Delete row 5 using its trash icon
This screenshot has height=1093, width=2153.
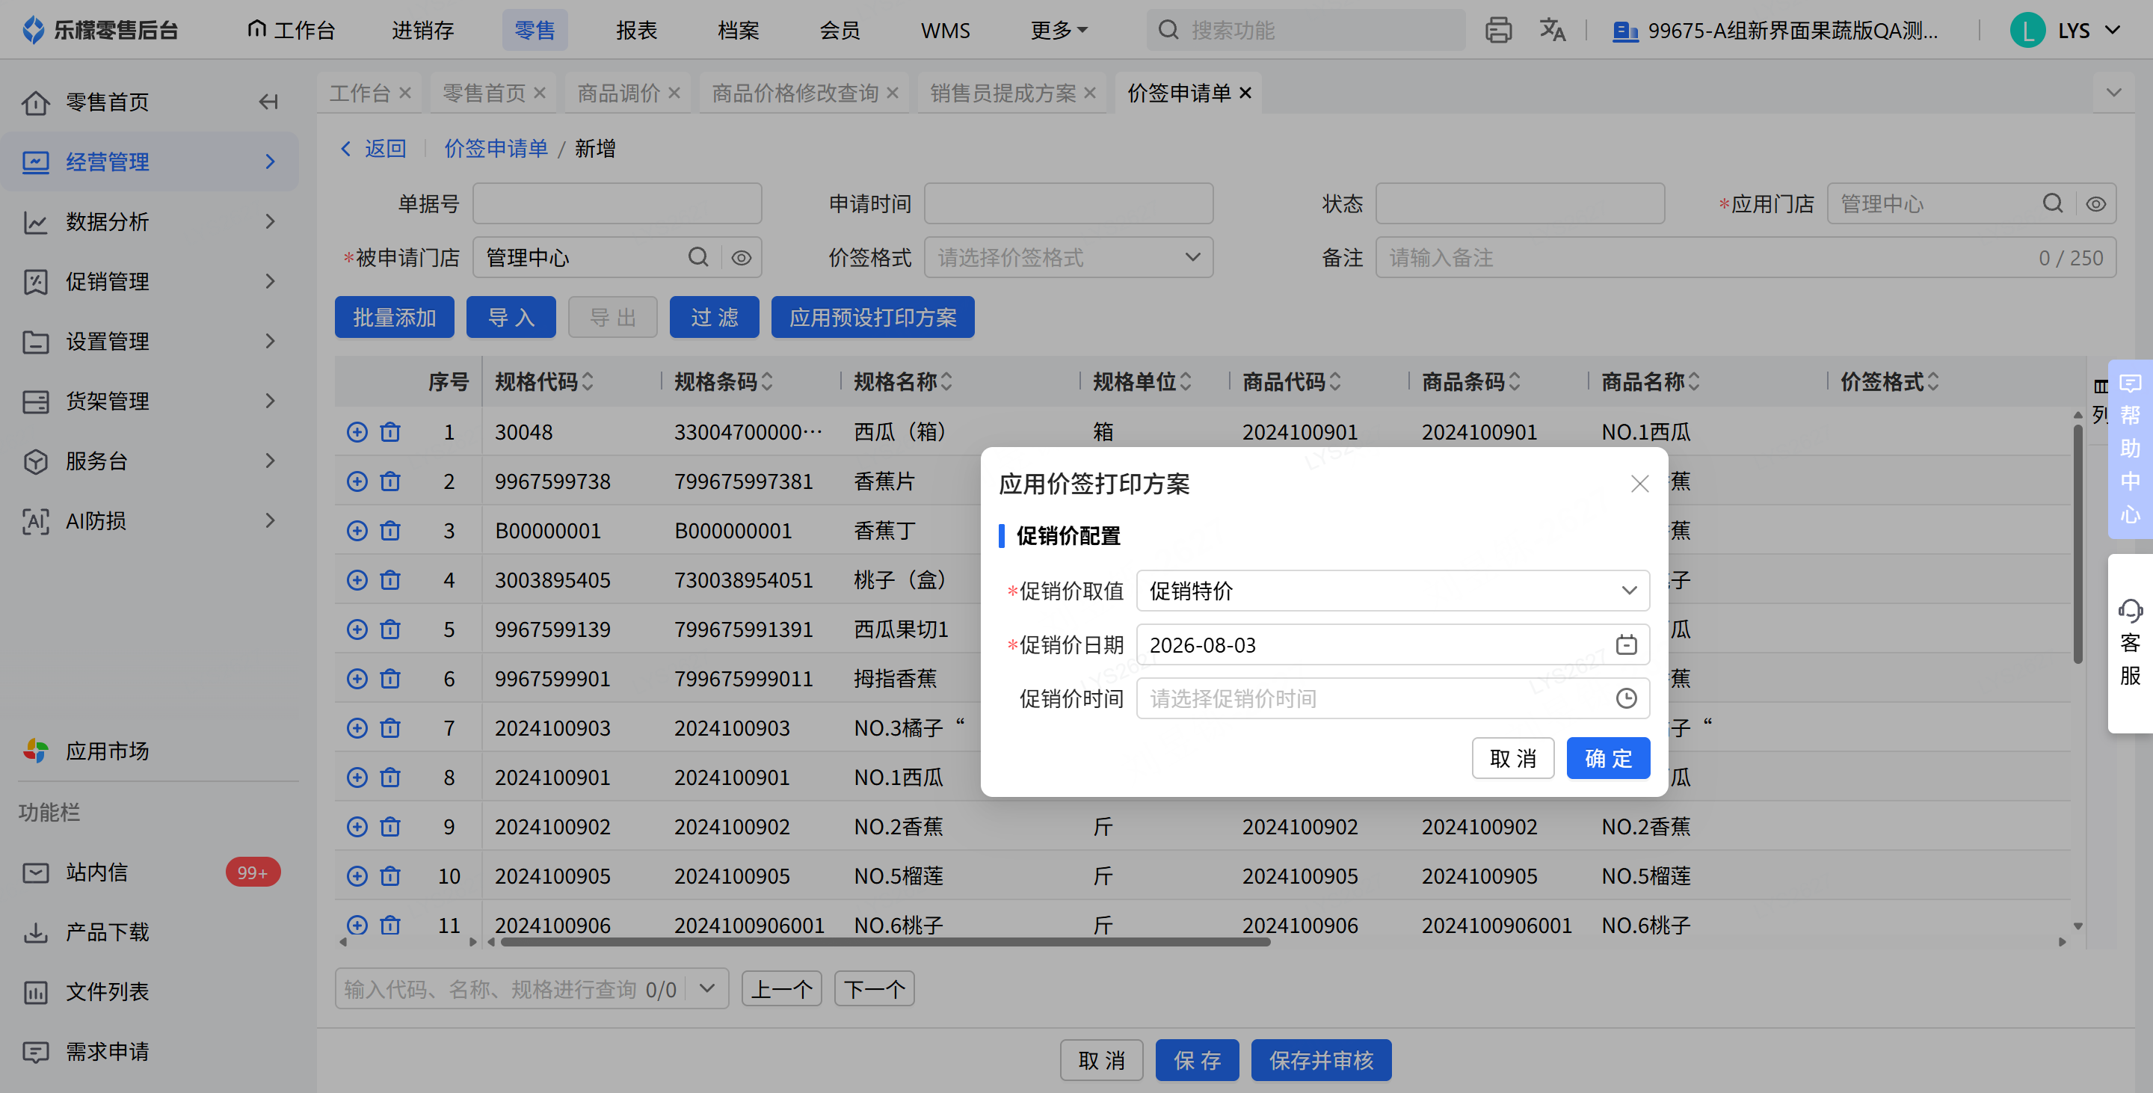click(x=390, y=629)
